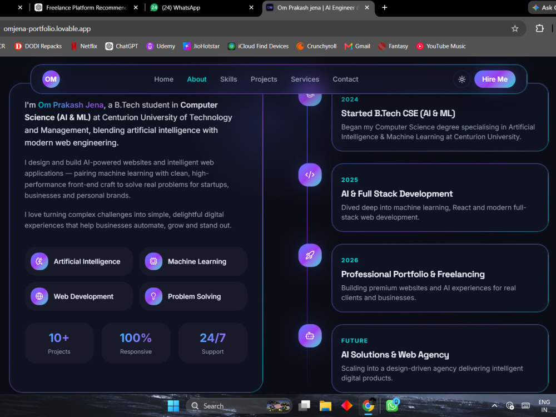
Task: Click the AI Solutions & Web Agency heading
Action: point(395,355)
